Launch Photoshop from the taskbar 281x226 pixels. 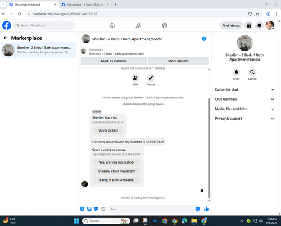[155, 221]
